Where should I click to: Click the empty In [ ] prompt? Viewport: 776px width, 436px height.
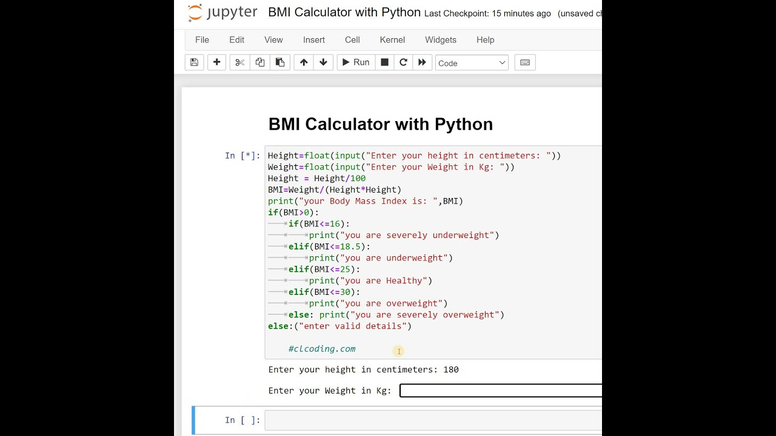tap(242, 420)
